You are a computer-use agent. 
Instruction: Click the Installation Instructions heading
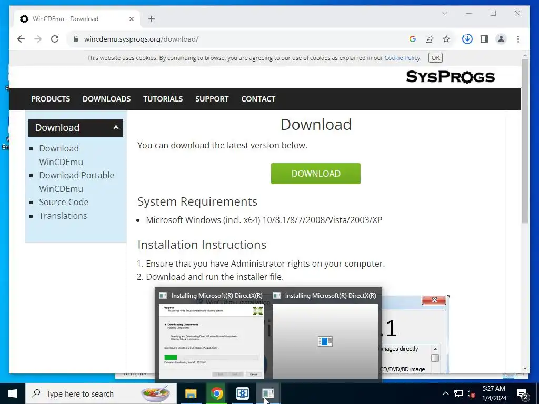pos(202,245)
